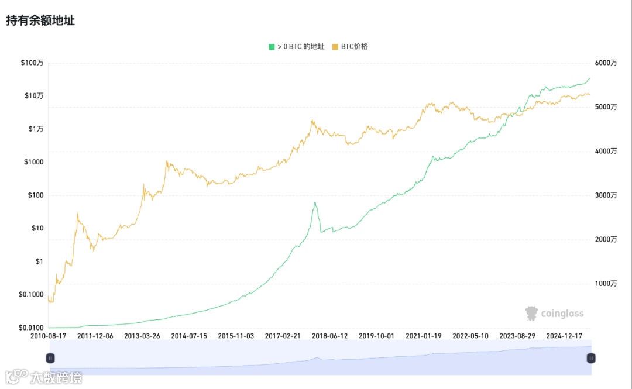632x389 pixels.
Task: Click the '2013-03-26' date label
Action: pyautogui.click(x=142, y=336)
